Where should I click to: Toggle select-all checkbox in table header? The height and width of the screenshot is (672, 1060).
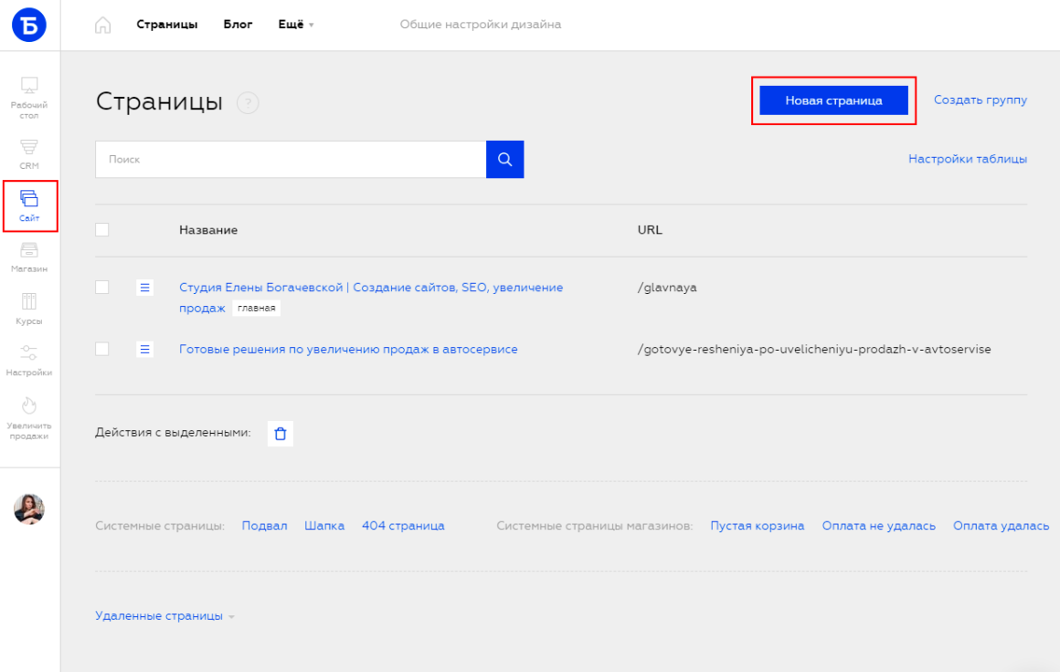[x=102, y=229]
